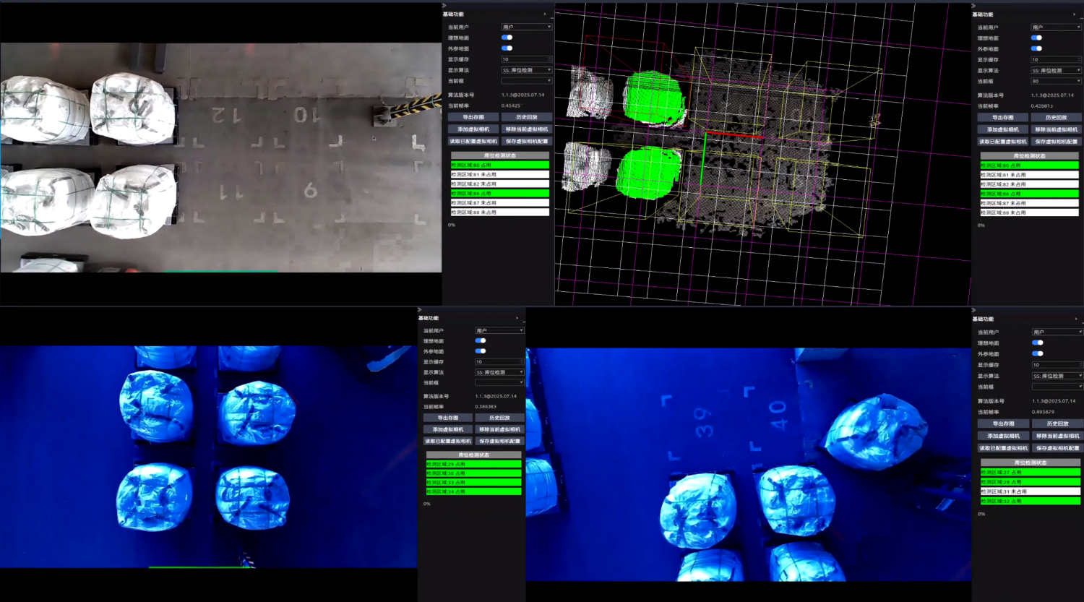
Task: Click the double-arrow collapse icon above the RGB camera panel
Action: point(444,6)
